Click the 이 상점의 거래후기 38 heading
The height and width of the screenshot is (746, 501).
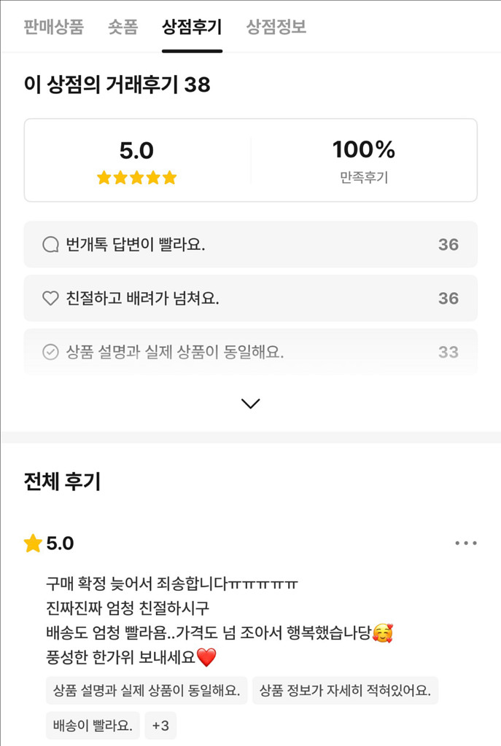pyautogui.click(x=117, y=85)
